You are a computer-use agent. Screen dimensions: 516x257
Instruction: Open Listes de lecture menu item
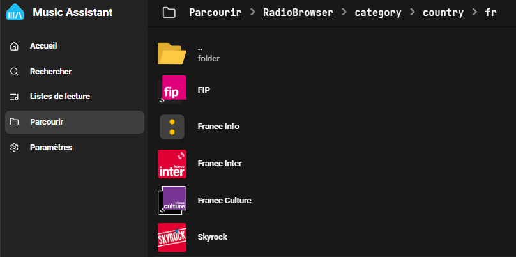(60, 97)
